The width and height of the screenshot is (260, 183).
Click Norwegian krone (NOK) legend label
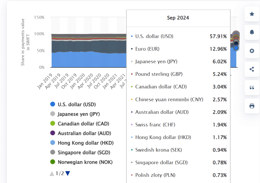coord(85,162)
